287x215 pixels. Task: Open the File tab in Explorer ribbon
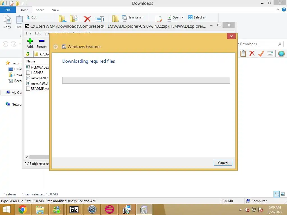click(8, 10)
